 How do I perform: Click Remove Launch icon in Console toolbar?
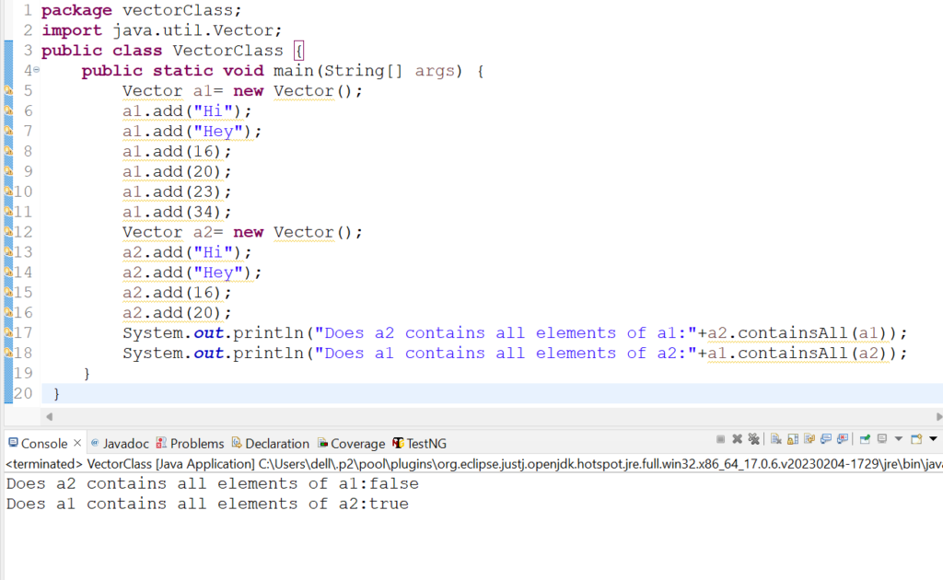point(737,439)
